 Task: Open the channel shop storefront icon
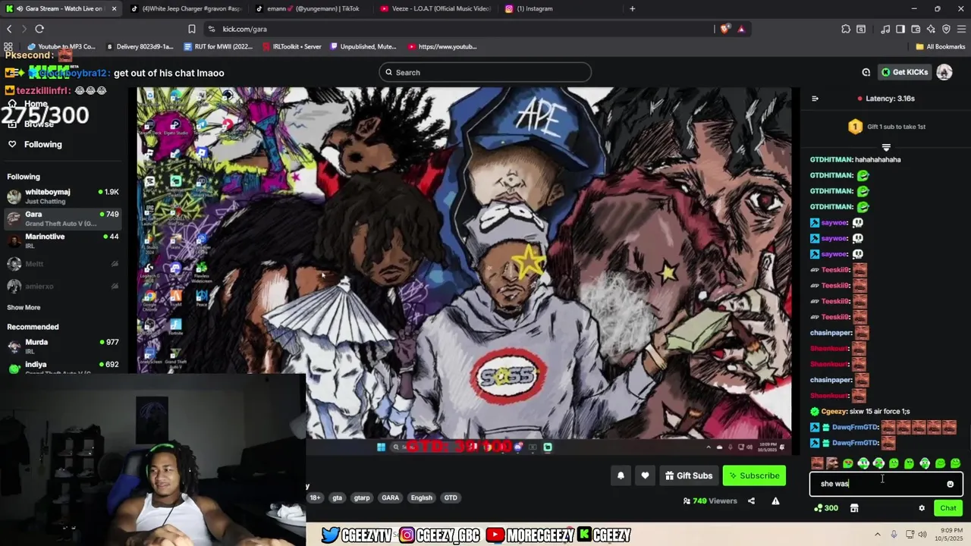(x=854, y=508)
